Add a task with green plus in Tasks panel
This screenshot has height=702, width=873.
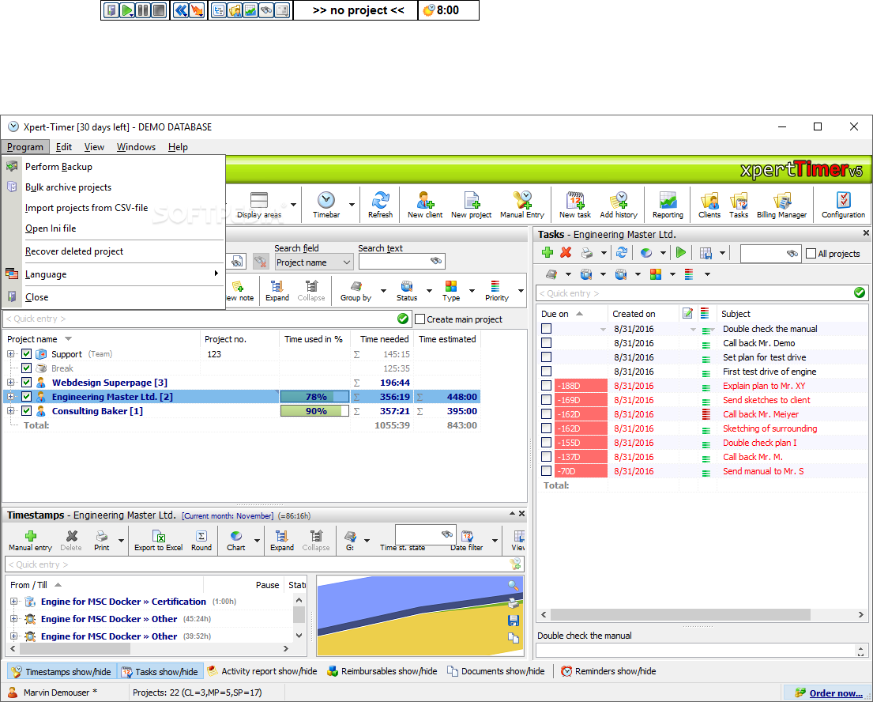point(548,253)
